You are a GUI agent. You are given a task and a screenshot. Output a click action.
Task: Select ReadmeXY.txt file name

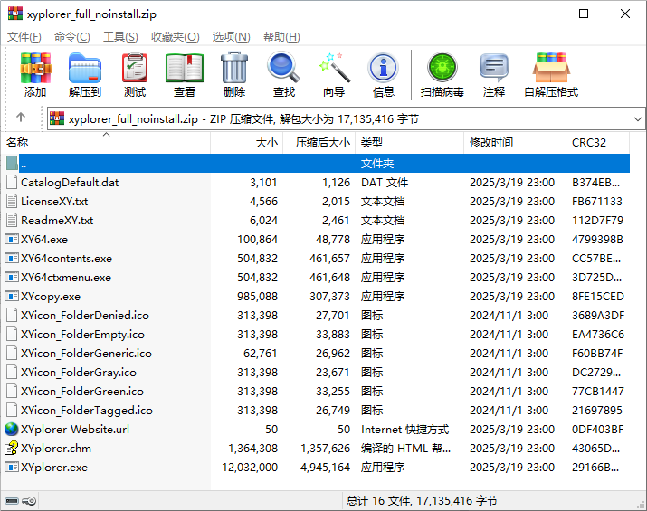(57, 221)
